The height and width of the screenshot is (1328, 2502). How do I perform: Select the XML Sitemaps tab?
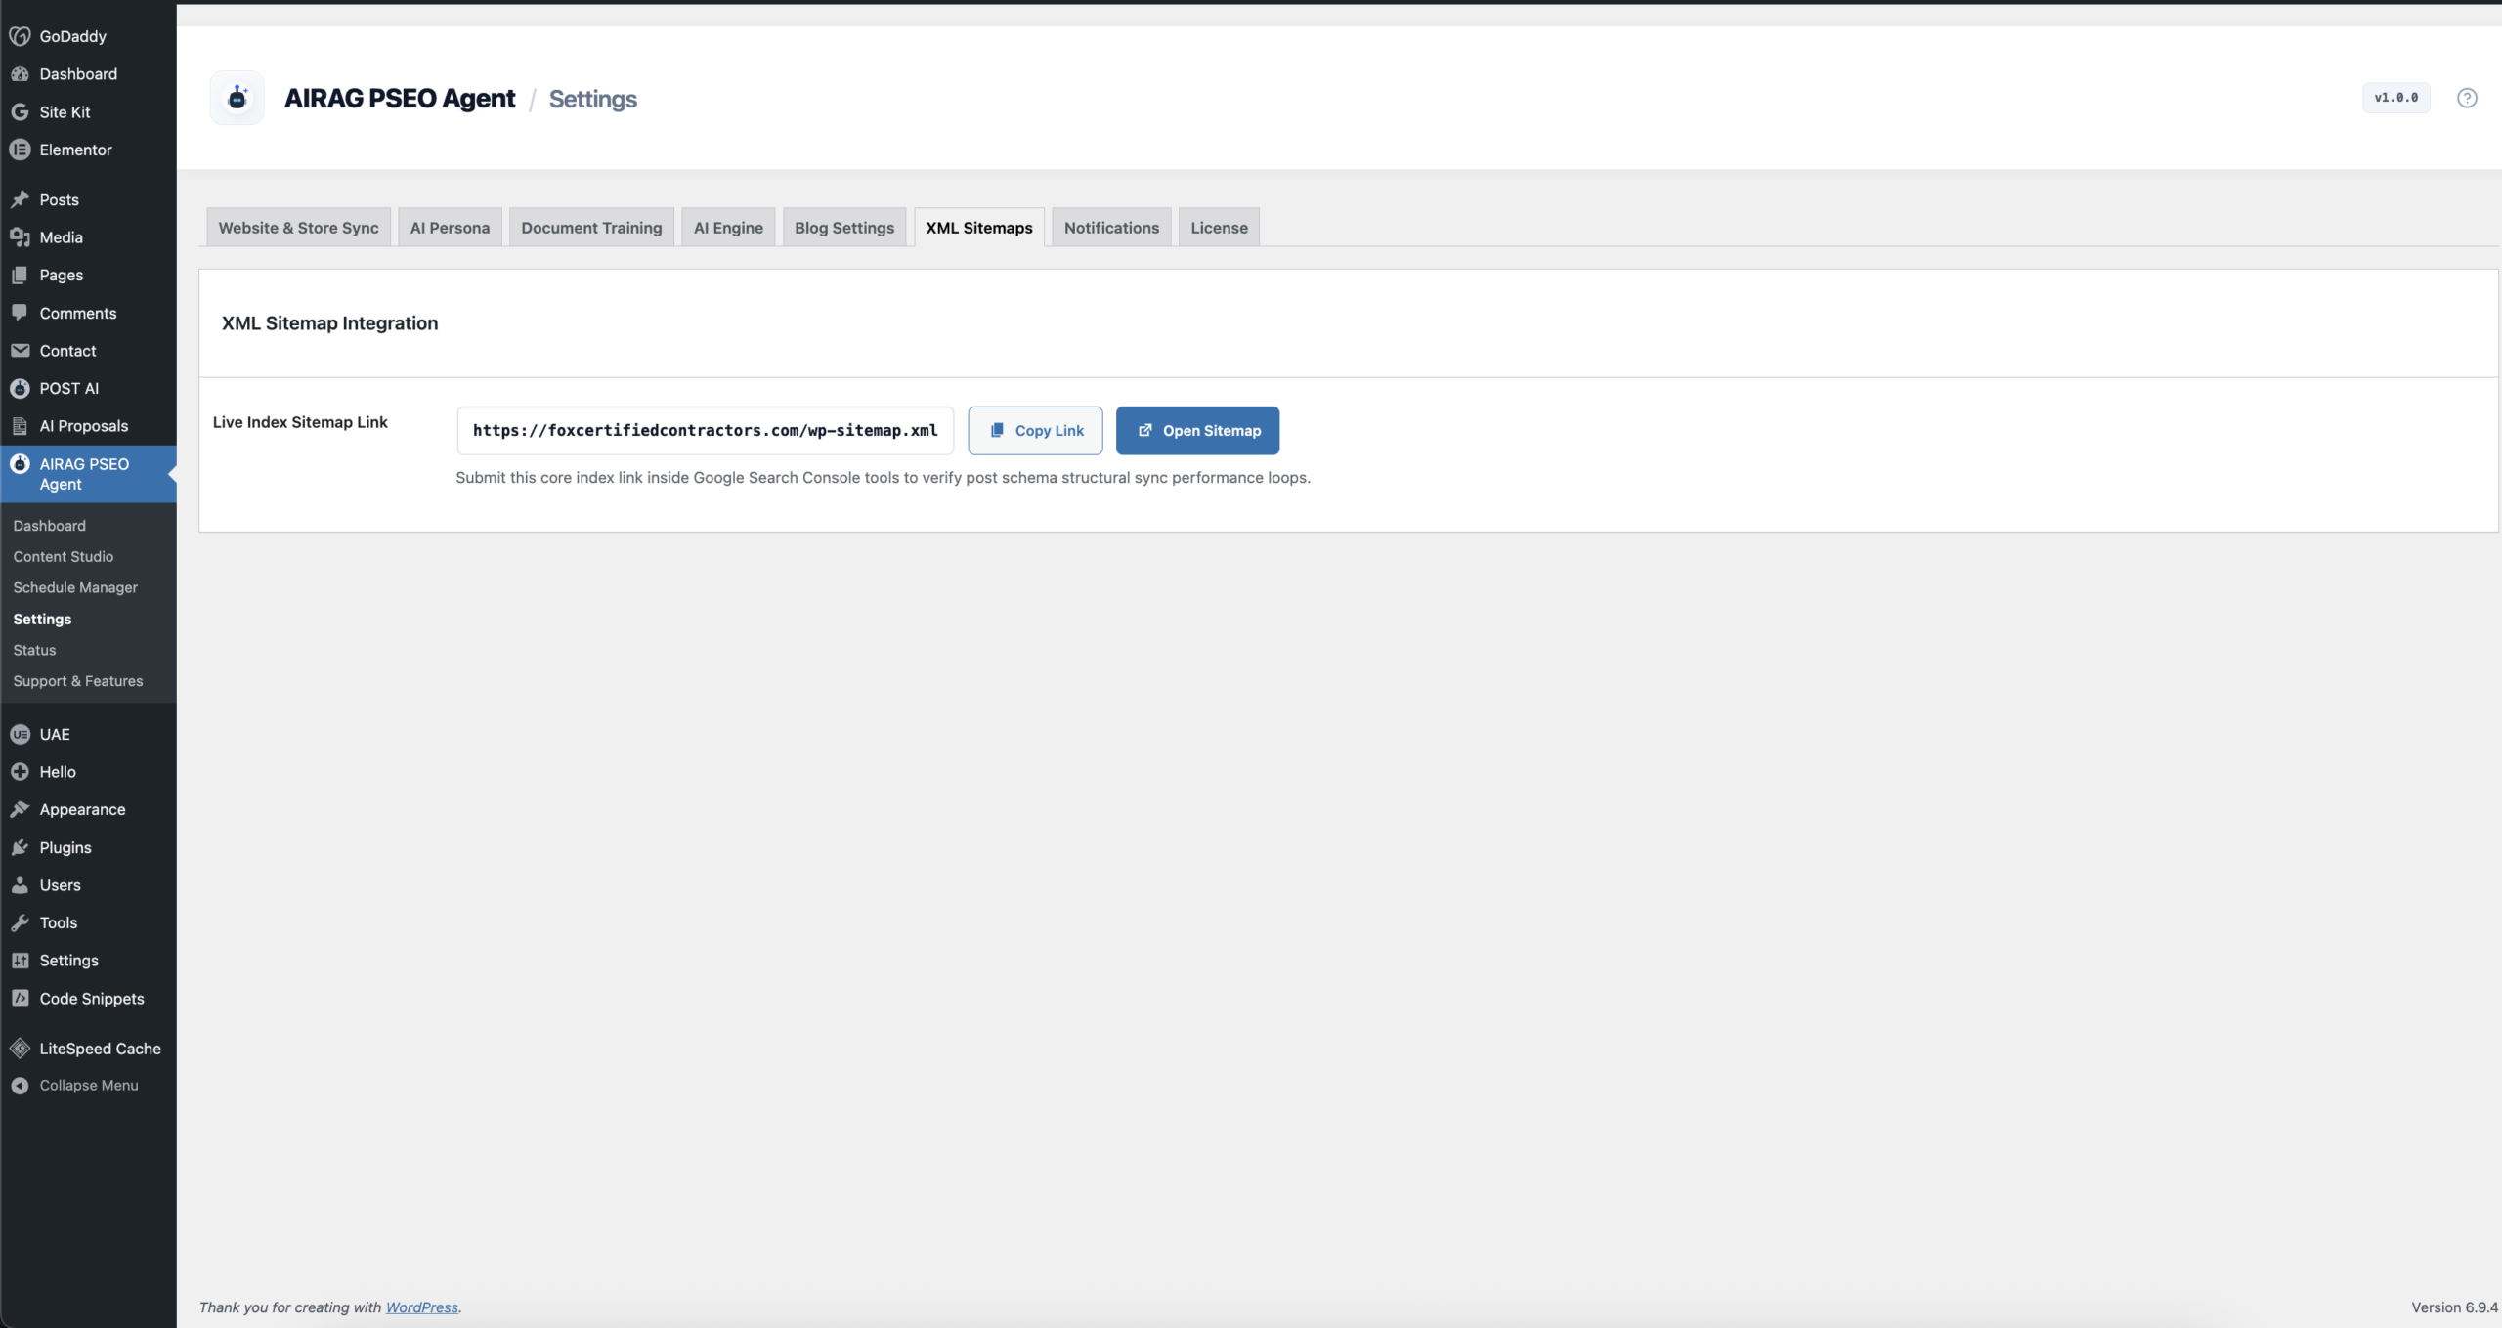(x=979, y=228)
